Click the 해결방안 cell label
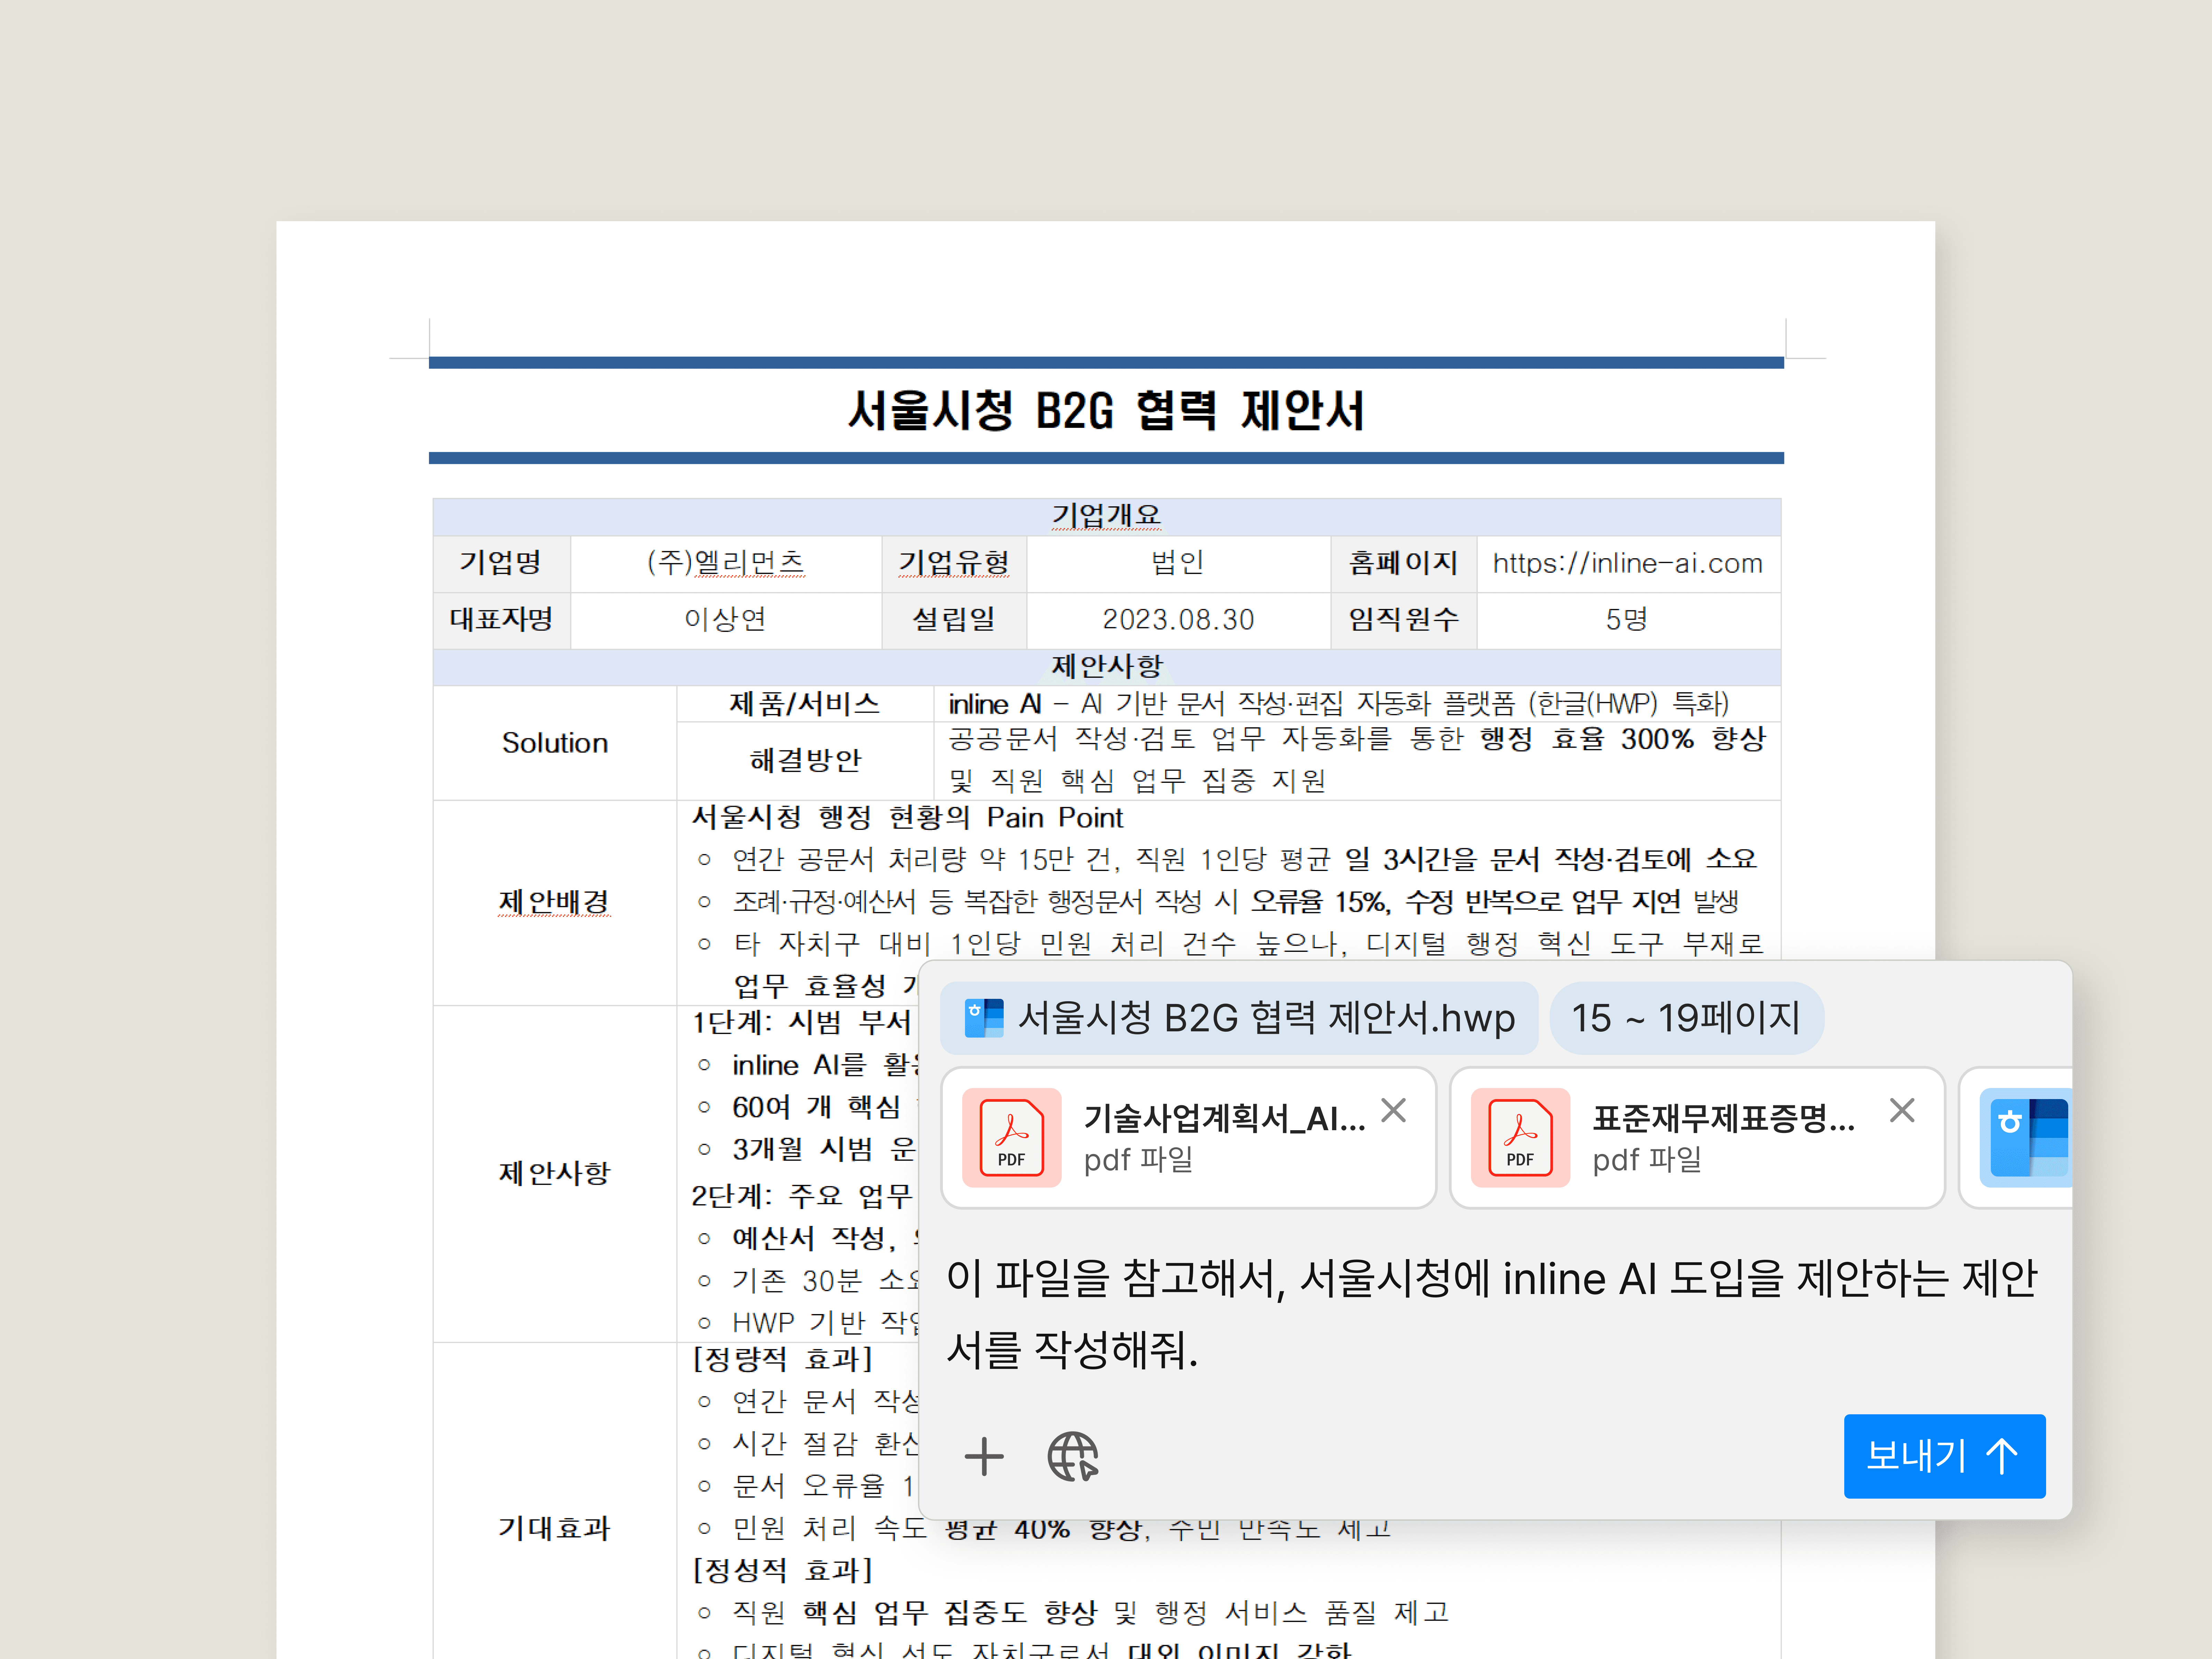Screen dimensions: 2212x1659 click(x=805, y=761)
